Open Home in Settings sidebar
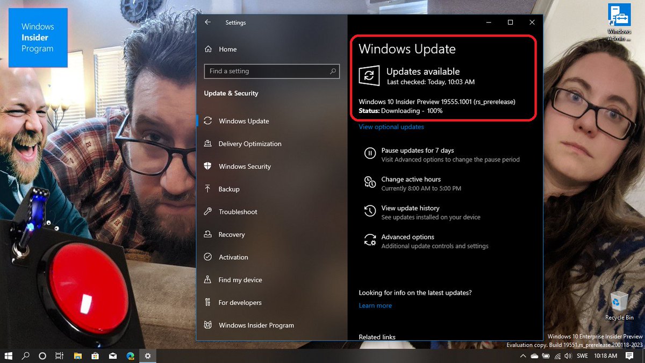The image size is (645, 363). pyautogui.click(x=227, y=49)
